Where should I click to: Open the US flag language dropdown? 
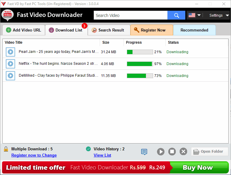tap(195, 15)
